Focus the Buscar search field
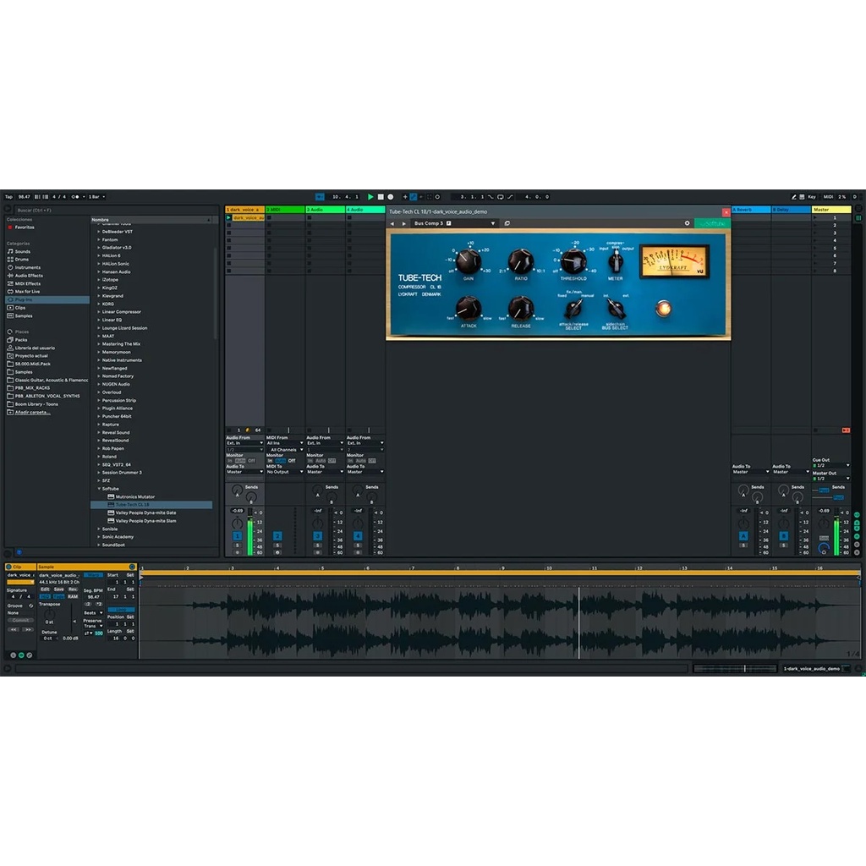Screen dimensions: 866x866 pyautogui.click(x=116, y=210)
